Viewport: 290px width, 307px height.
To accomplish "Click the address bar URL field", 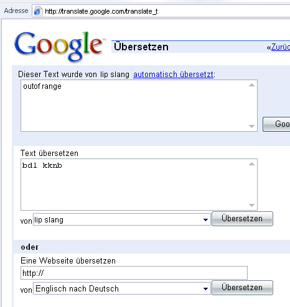I will 161,11.
